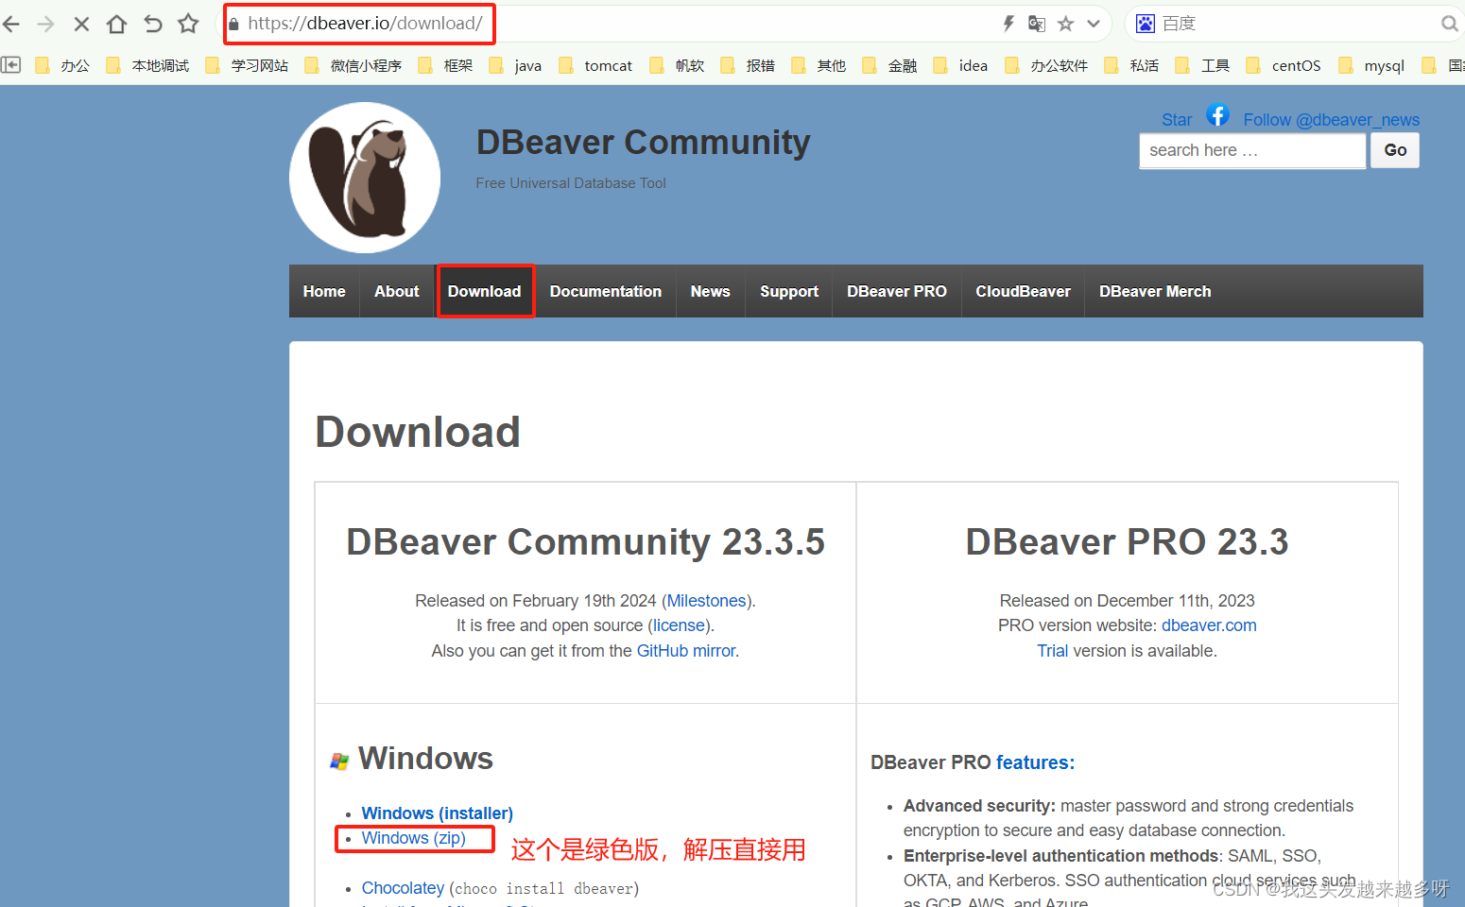Open the Support nav tab
The width and height of the screenshot is (1465, 907).
[x=789, y=291]
